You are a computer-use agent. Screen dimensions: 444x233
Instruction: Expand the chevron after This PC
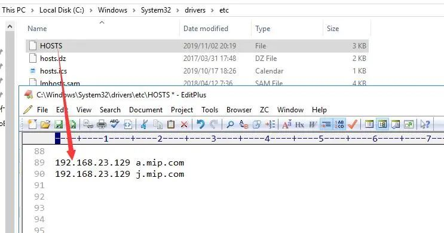pos(32,11)
